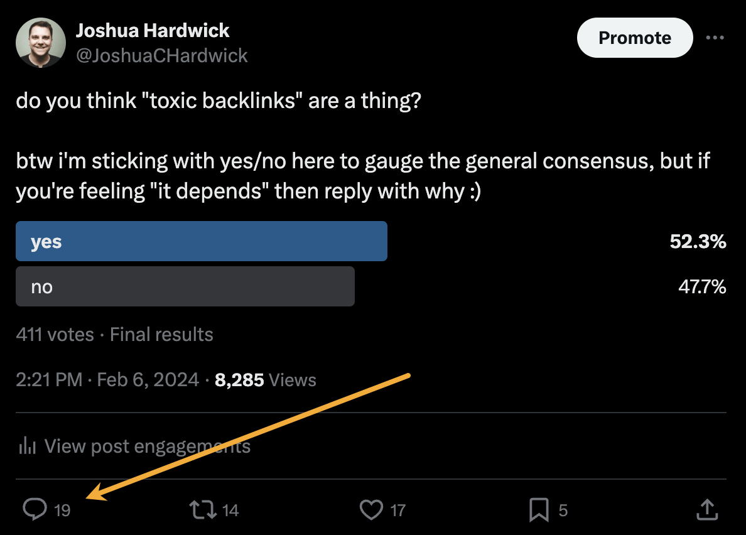Click the reply speech bubble icon
746x535 pixels.
point(35,510)
